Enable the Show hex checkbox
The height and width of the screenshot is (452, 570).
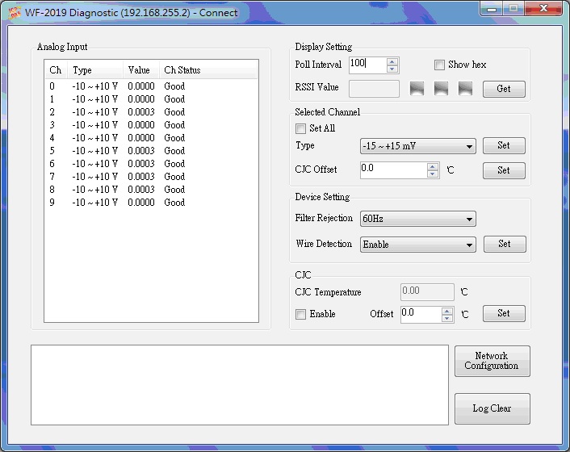pyautogui.click(x=439, y=65)
